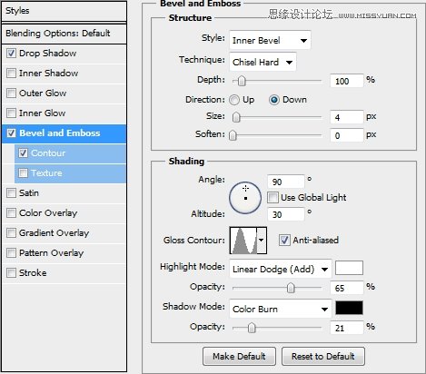Viewport: 426px width, 374px height.
Task: Select the Up direction radio button
Action: [234, 100]
